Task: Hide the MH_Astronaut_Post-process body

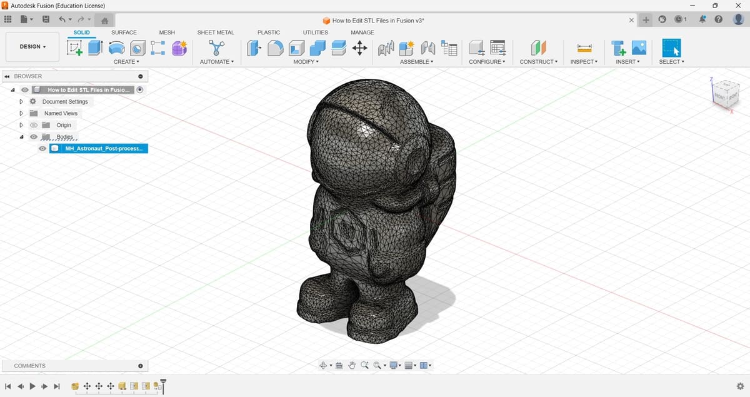Action: (x=42, y=149)
